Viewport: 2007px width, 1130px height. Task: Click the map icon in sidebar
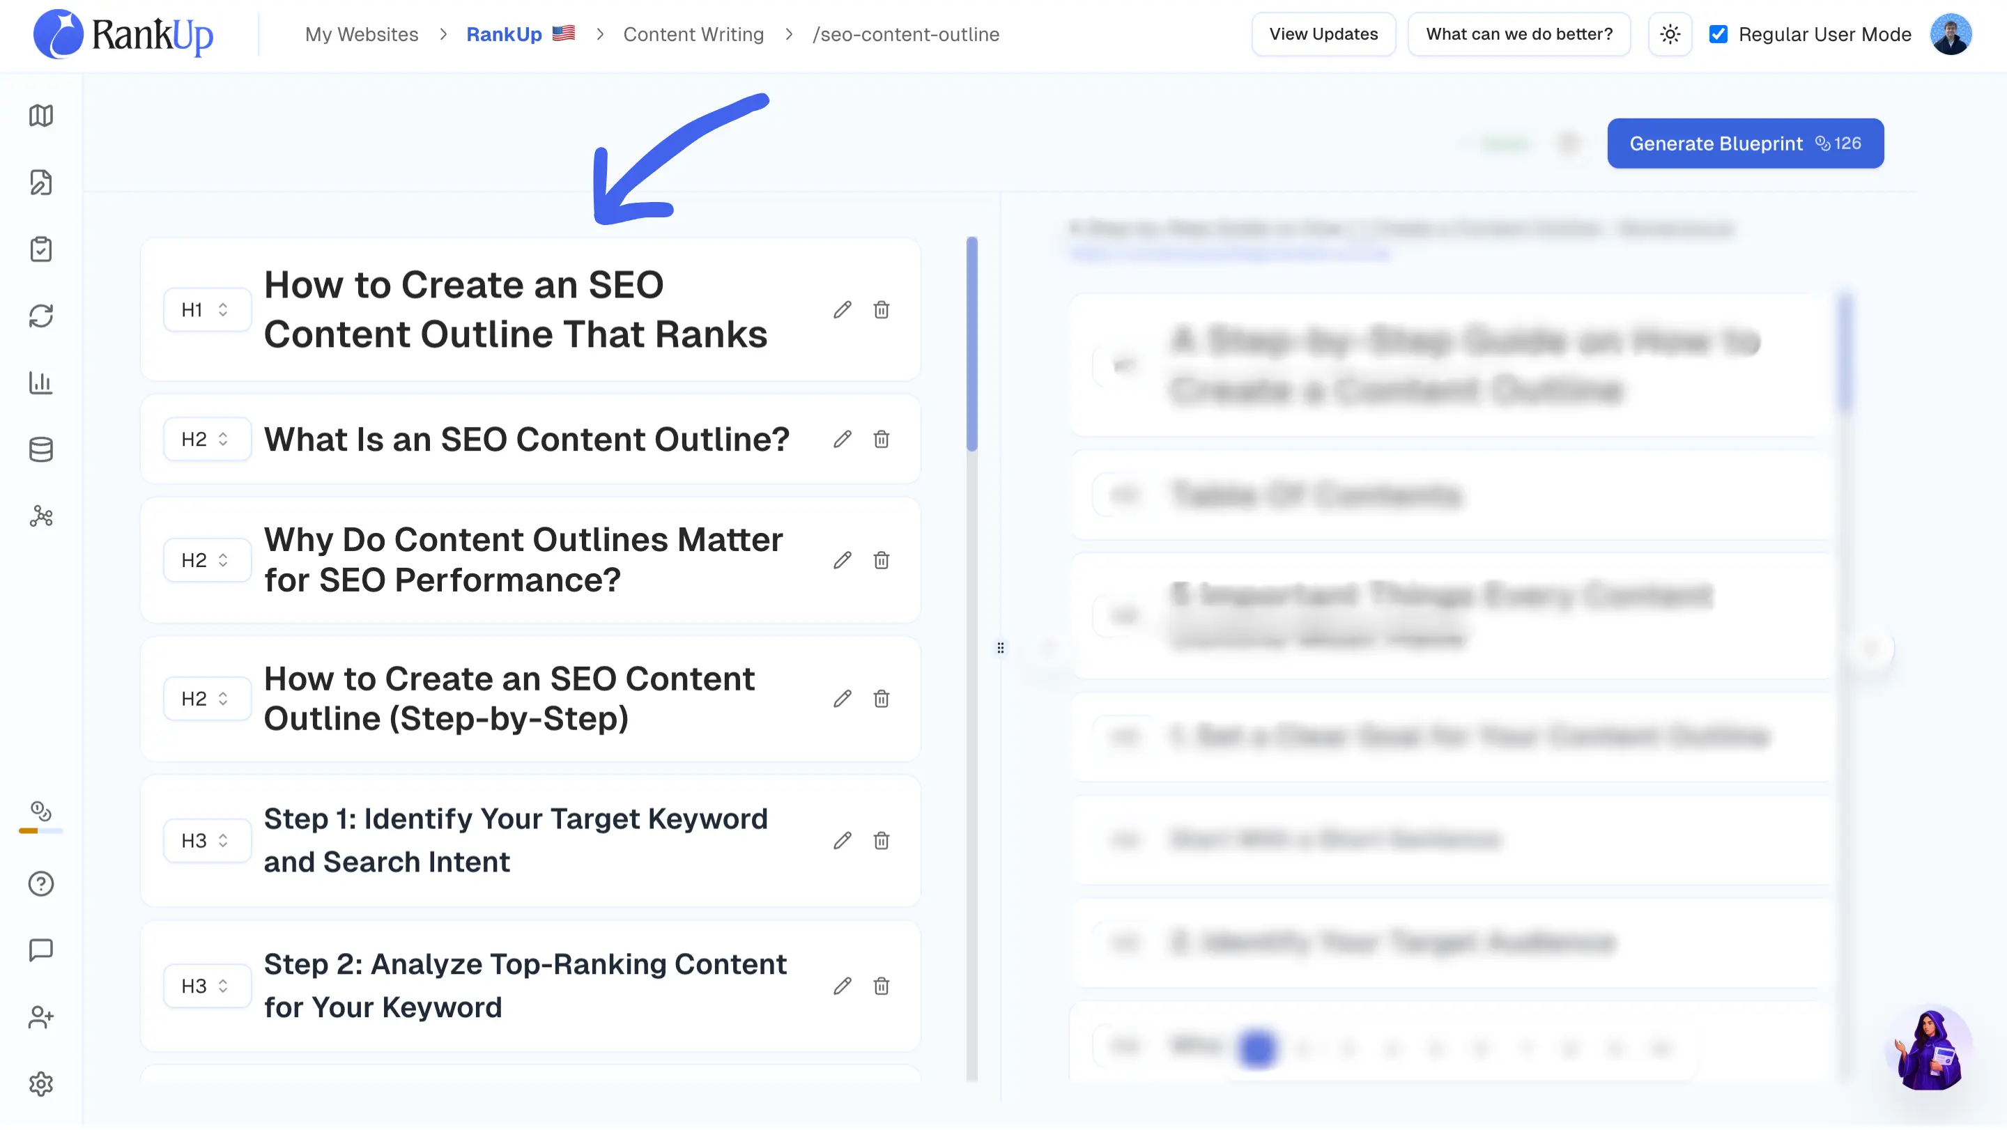(40, 115)
